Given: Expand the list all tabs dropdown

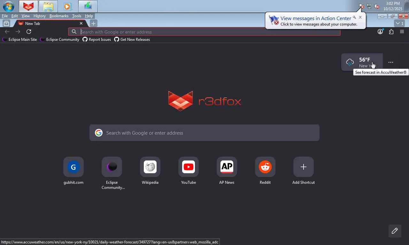Looking at the screenshot, I should point(400,23).
